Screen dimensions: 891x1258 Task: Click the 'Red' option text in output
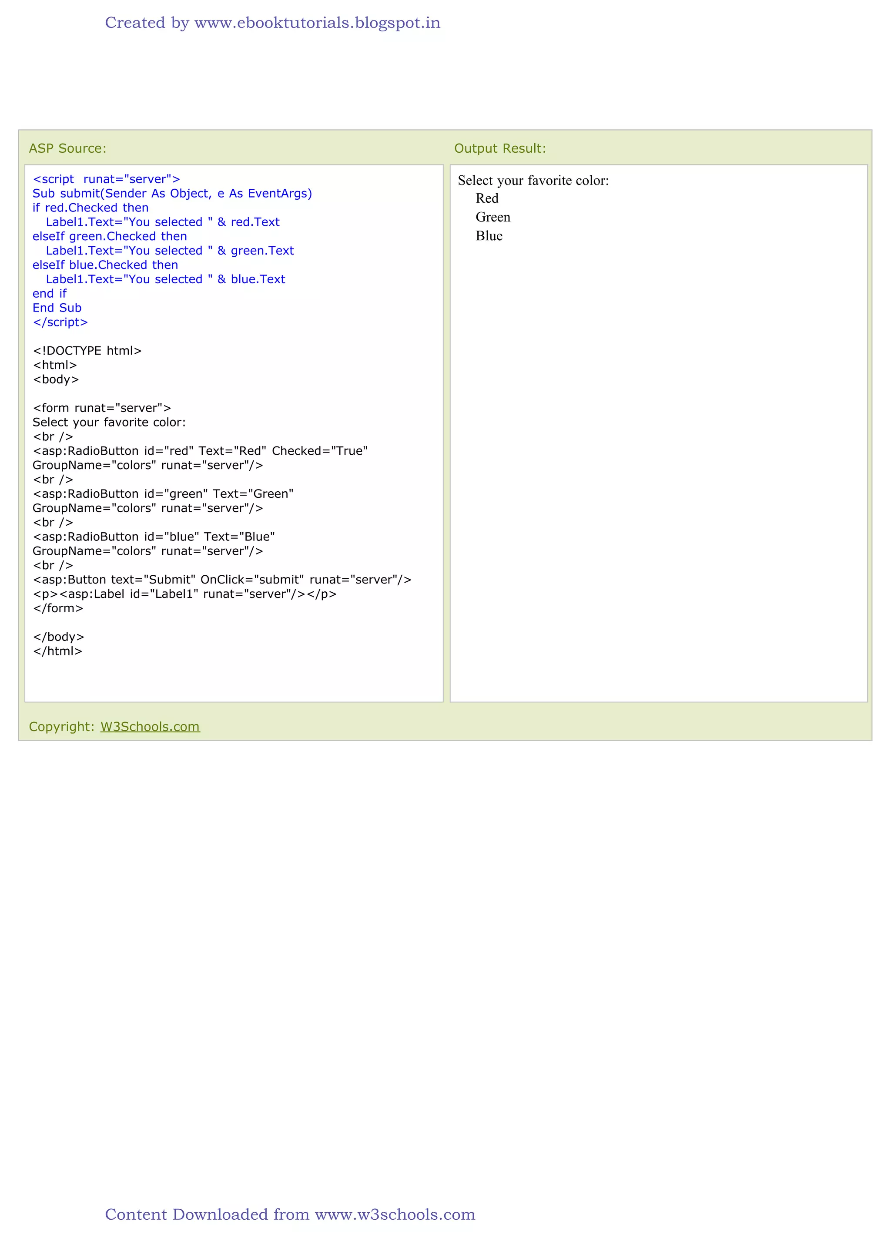click(x=487, y=198)
